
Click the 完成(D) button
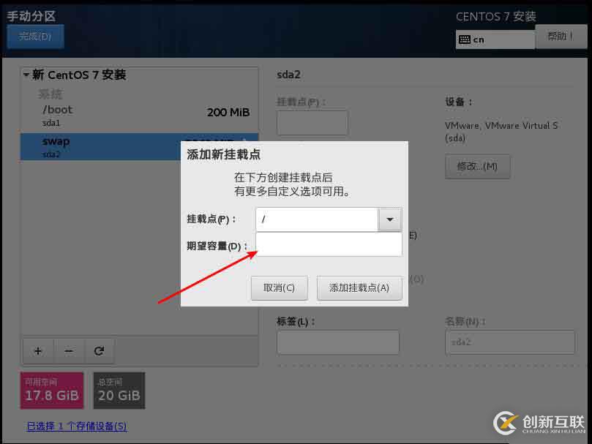34,36
